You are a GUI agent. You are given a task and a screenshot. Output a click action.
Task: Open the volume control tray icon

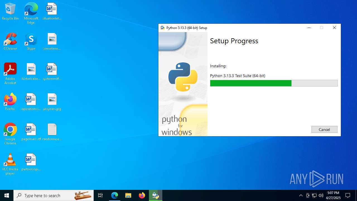(x=321, y=195)
